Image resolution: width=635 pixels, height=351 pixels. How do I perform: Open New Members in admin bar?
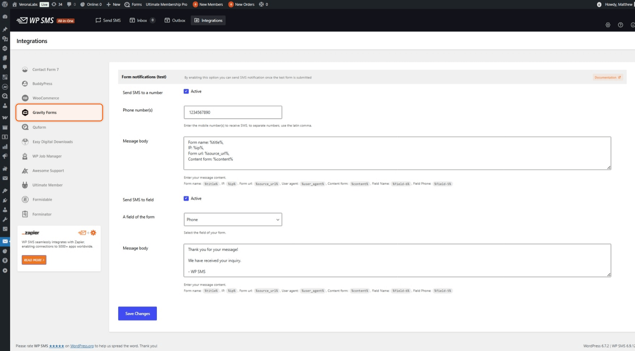coord(208,4)
